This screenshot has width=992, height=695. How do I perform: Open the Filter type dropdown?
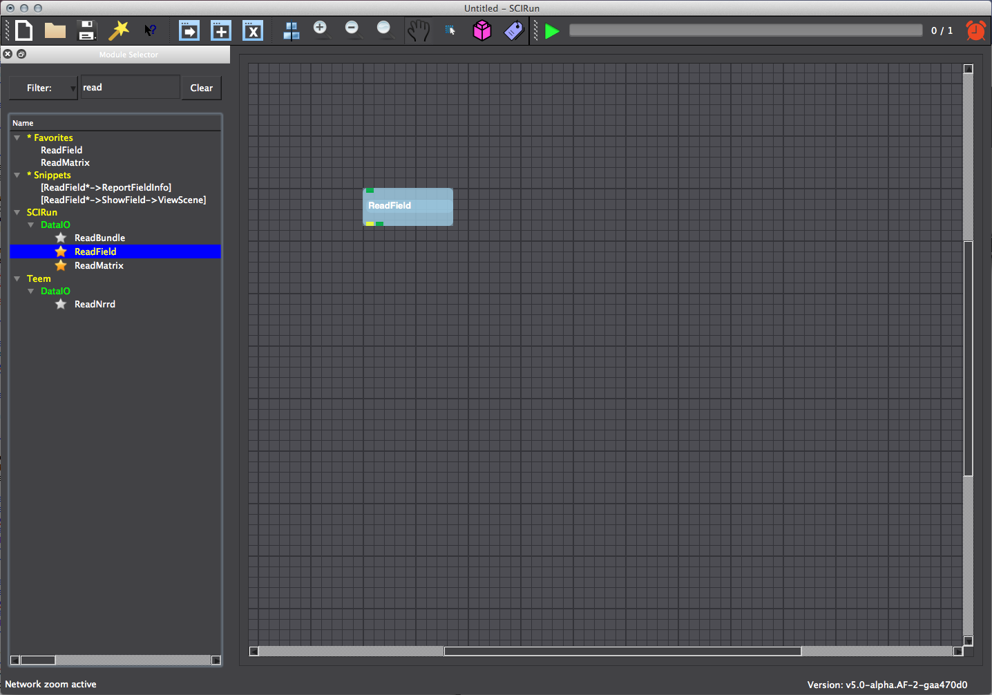click(x=43, y=88)
